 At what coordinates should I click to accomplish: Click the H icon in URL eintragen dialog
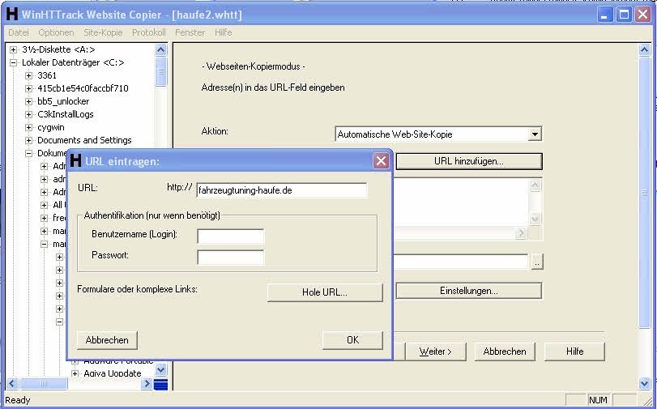pyautogui.click(x=75, y=160)
